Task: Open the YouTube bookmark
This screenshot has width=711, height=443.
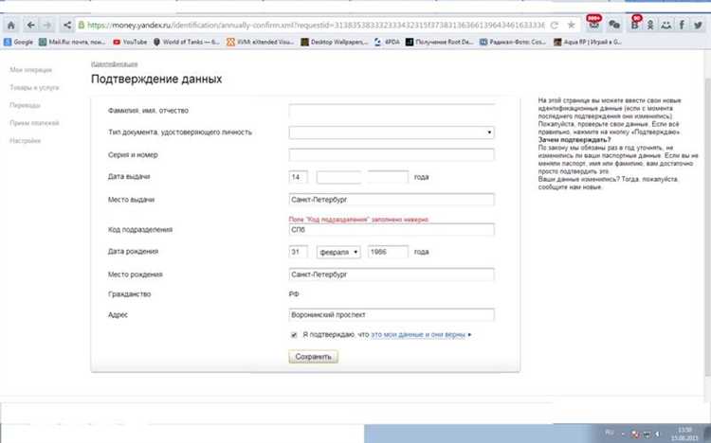Action: [x=129, y=43]
